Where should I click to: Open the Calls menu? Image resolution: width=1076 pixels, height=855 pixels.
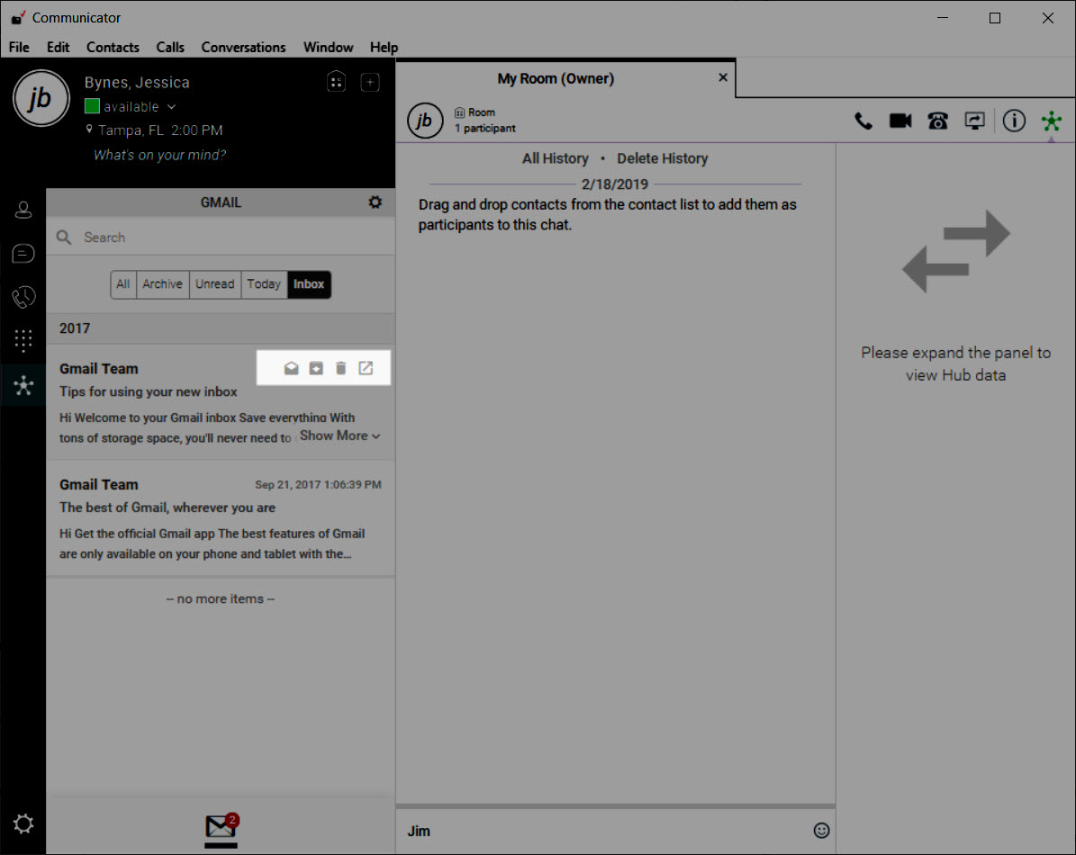pos(170,48)
